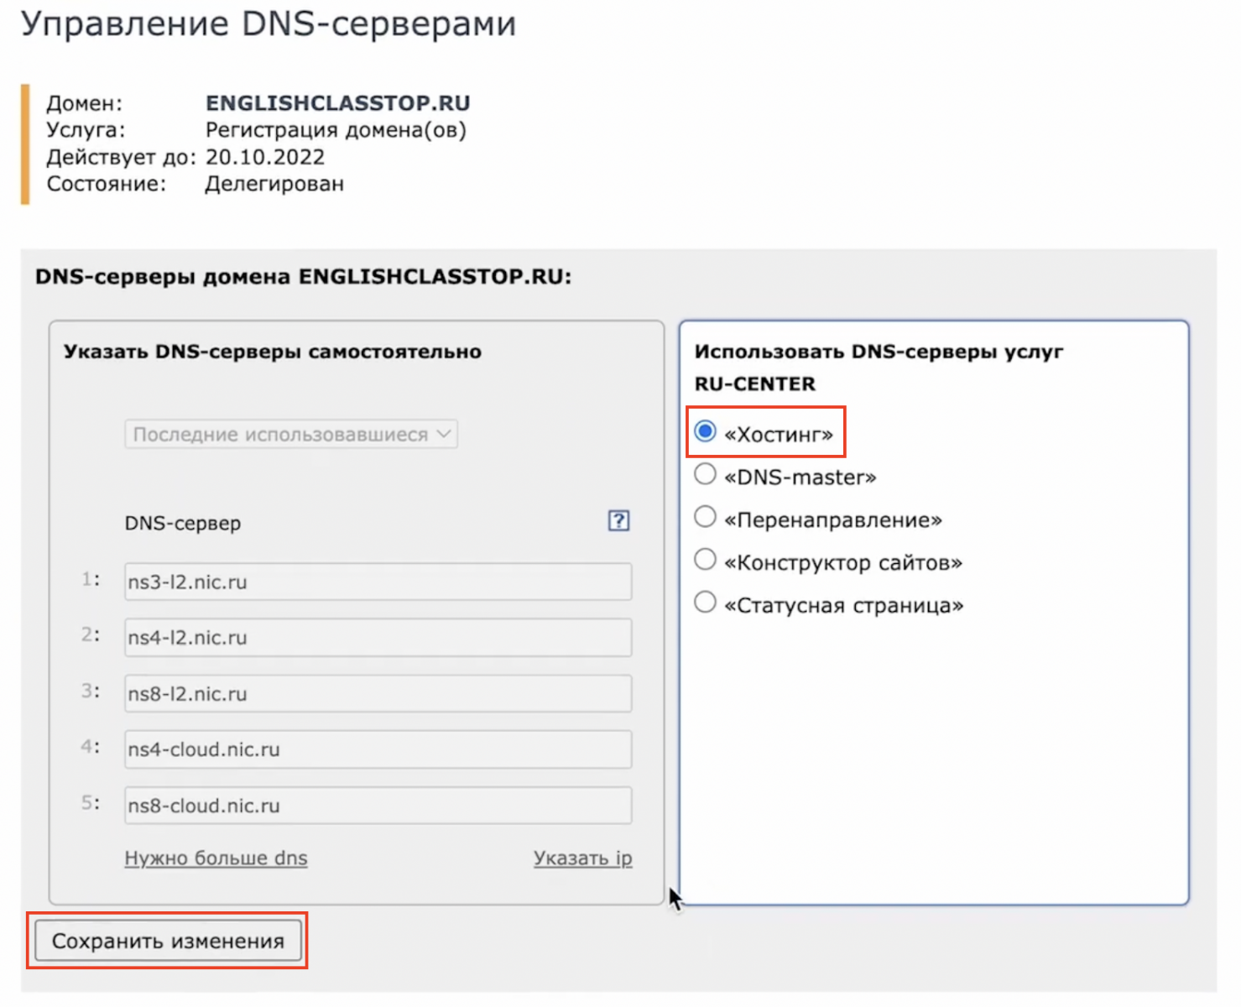This screenshot has height=1007, width=1241.
Task: Open the DNS-сервер help question mark icon
Action: [618, 521]
